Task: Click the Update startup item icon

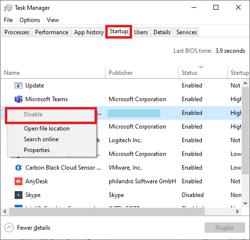Action: coord(19,86)
